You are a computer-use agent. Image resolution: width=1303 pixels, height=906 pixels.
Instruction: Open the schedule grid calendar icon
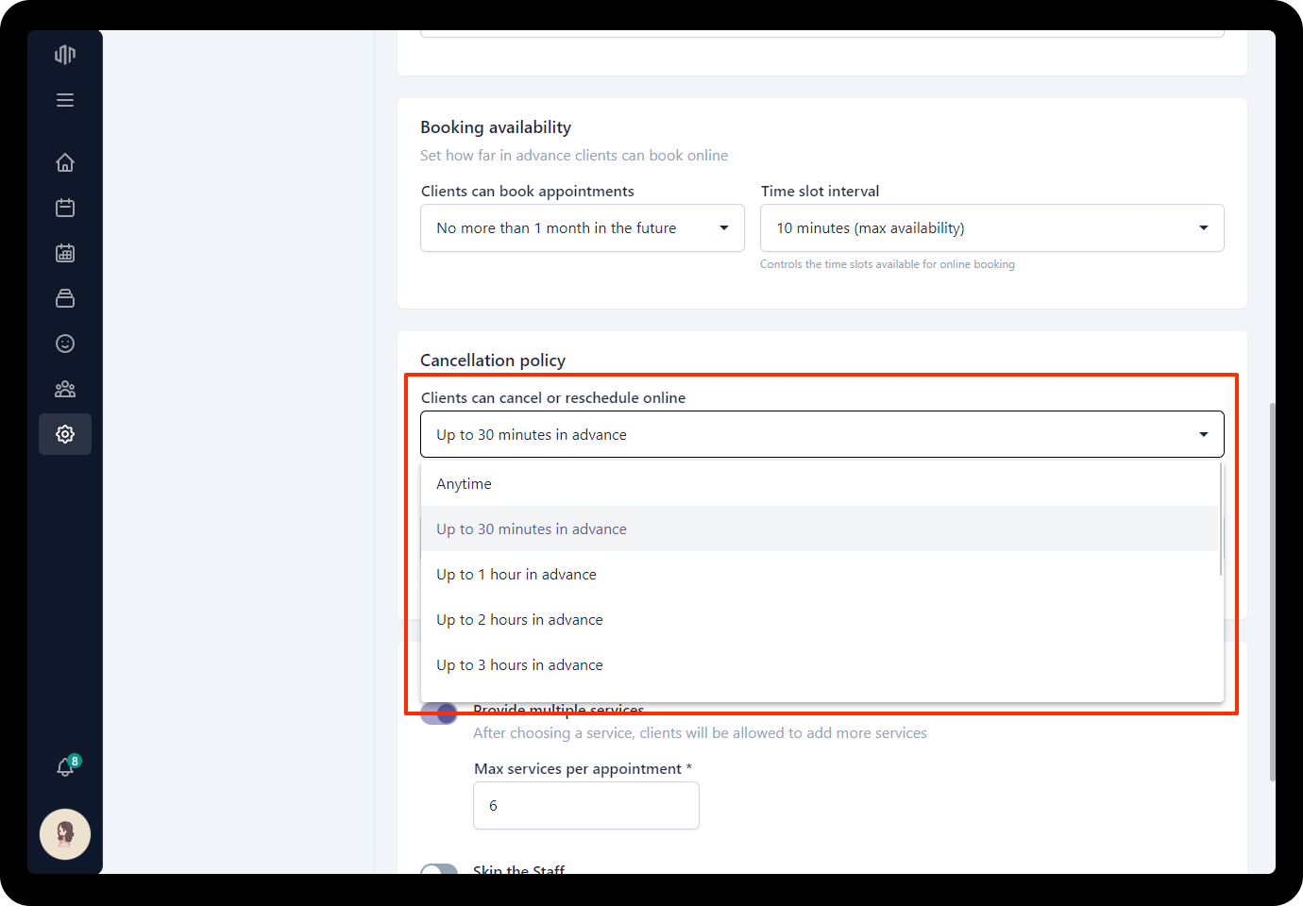point(65,253)
